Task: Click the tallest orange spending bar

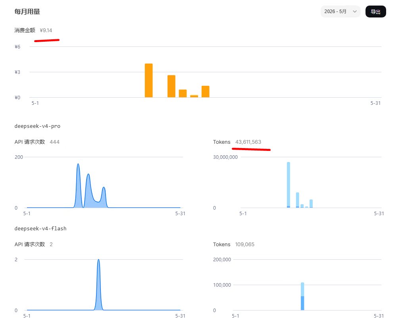Action: [149, 80]
